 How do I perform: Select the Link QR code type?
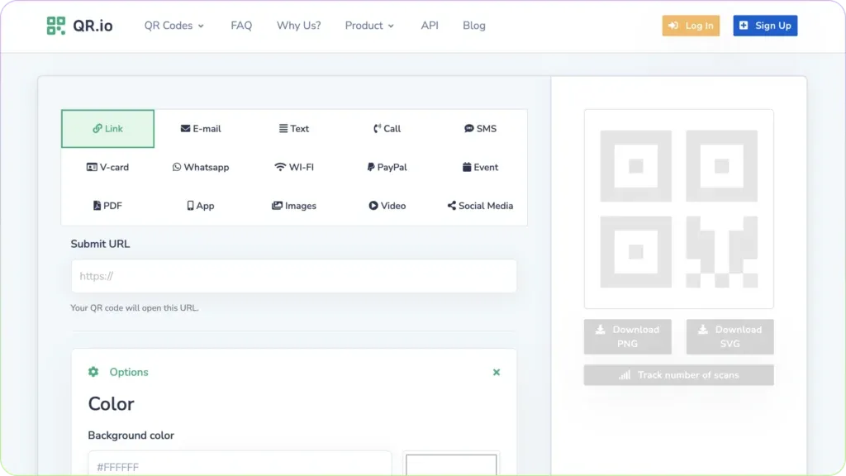107,129
